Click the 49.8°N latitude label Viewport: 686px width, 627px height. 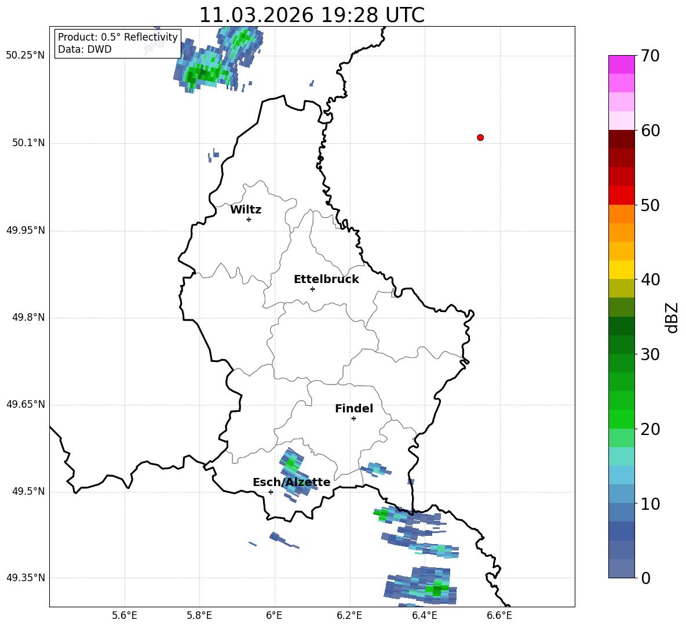28,317
